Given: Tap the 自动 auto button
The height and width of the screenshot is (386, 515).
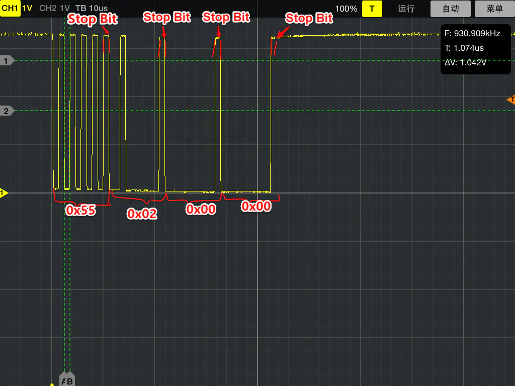Looking at the screenshot, I should click(450, 9).
